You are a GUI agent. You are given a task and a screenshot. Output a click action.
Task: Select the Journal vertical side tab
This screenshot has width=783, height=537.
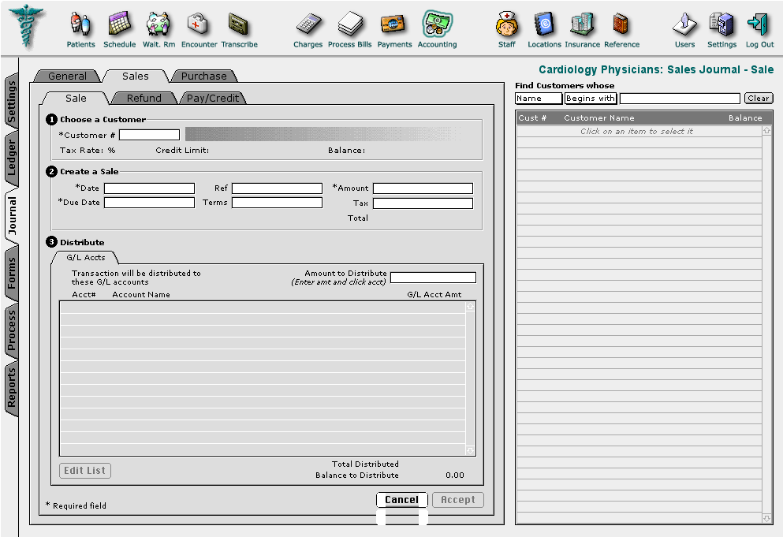[x=12, y=216]
